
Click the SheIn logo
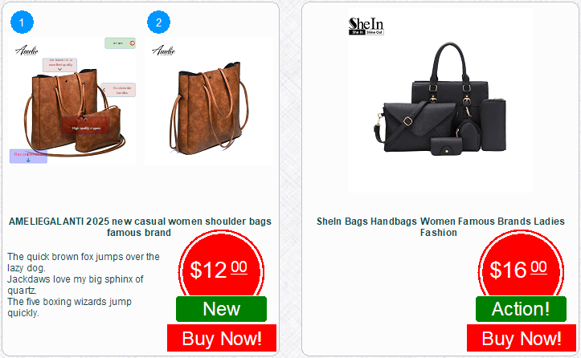point(366,26)
